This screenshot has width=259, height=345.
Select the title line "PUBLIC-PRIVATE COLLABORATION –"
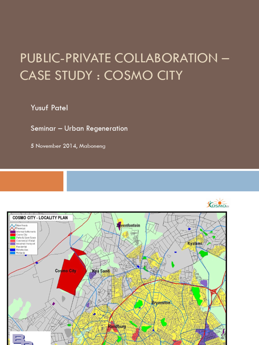125,58
